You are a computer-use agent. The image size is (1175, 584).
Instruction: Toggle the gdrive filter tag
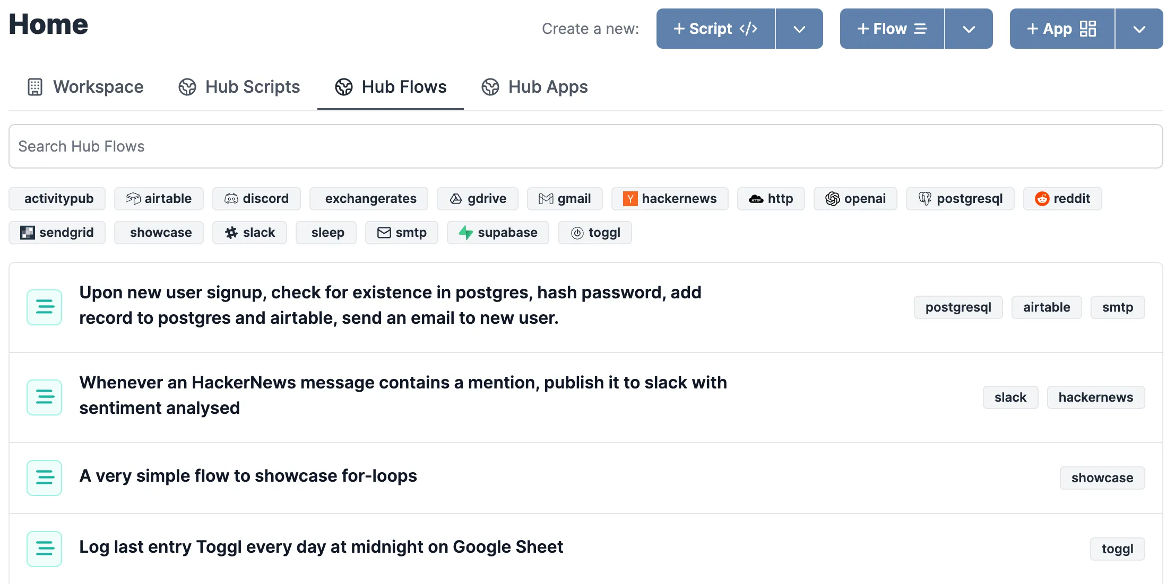477,199
